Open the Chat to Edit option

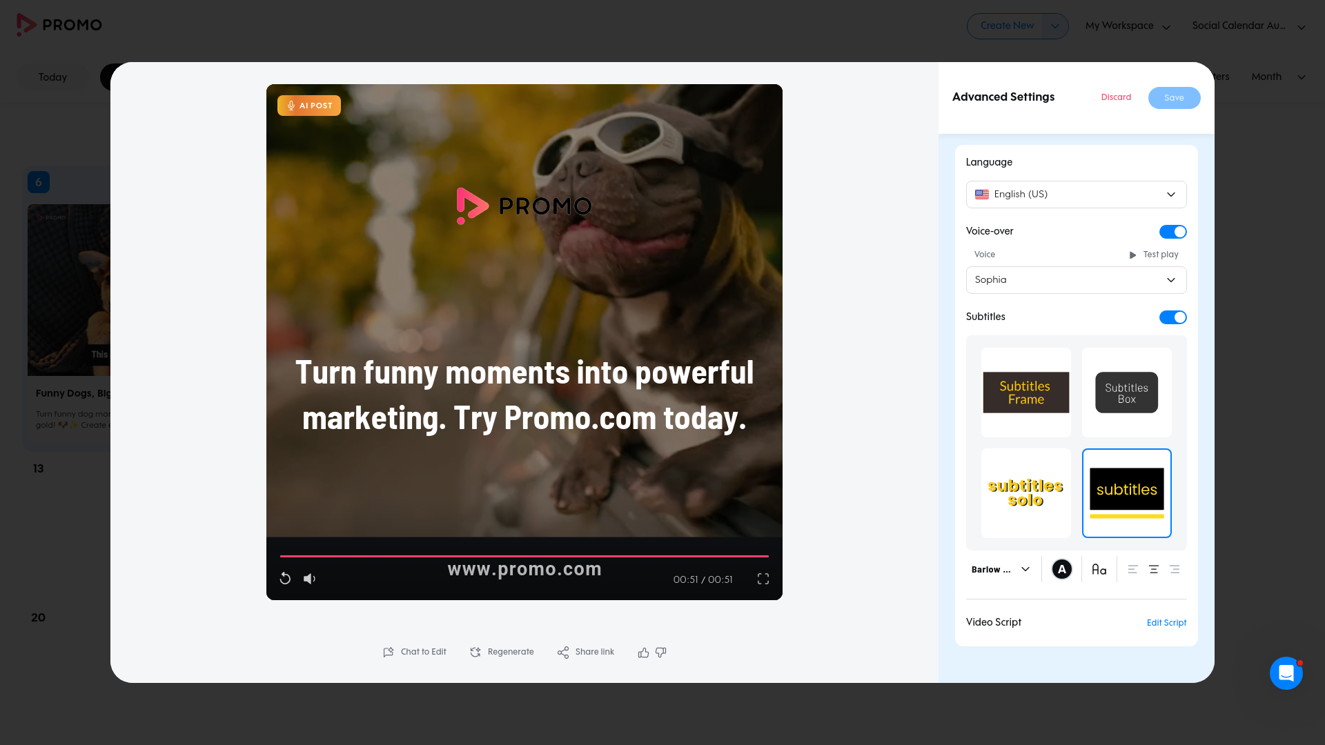coord(415,652)
